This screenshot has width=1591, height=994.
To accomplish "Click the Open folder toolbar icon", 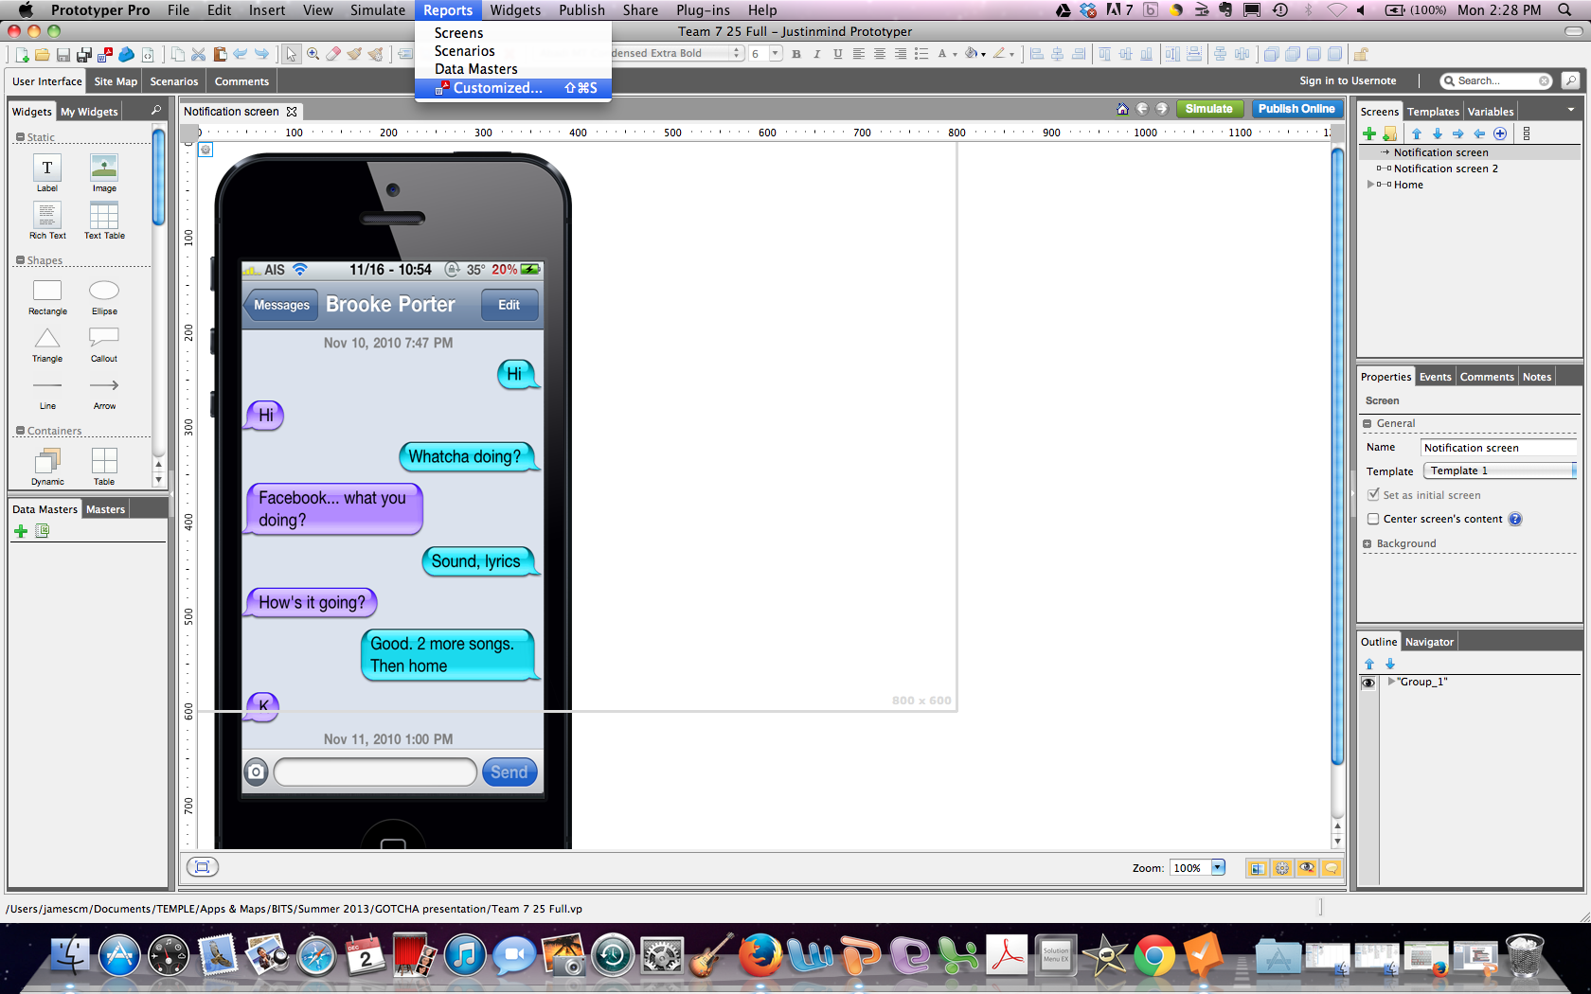I will 42,54.
